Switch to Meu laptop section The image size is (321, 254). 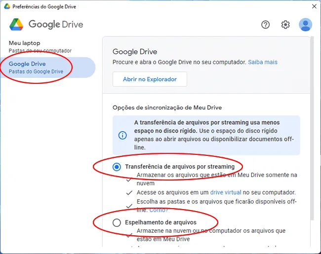pyautogui.click(x=40, y=47)
